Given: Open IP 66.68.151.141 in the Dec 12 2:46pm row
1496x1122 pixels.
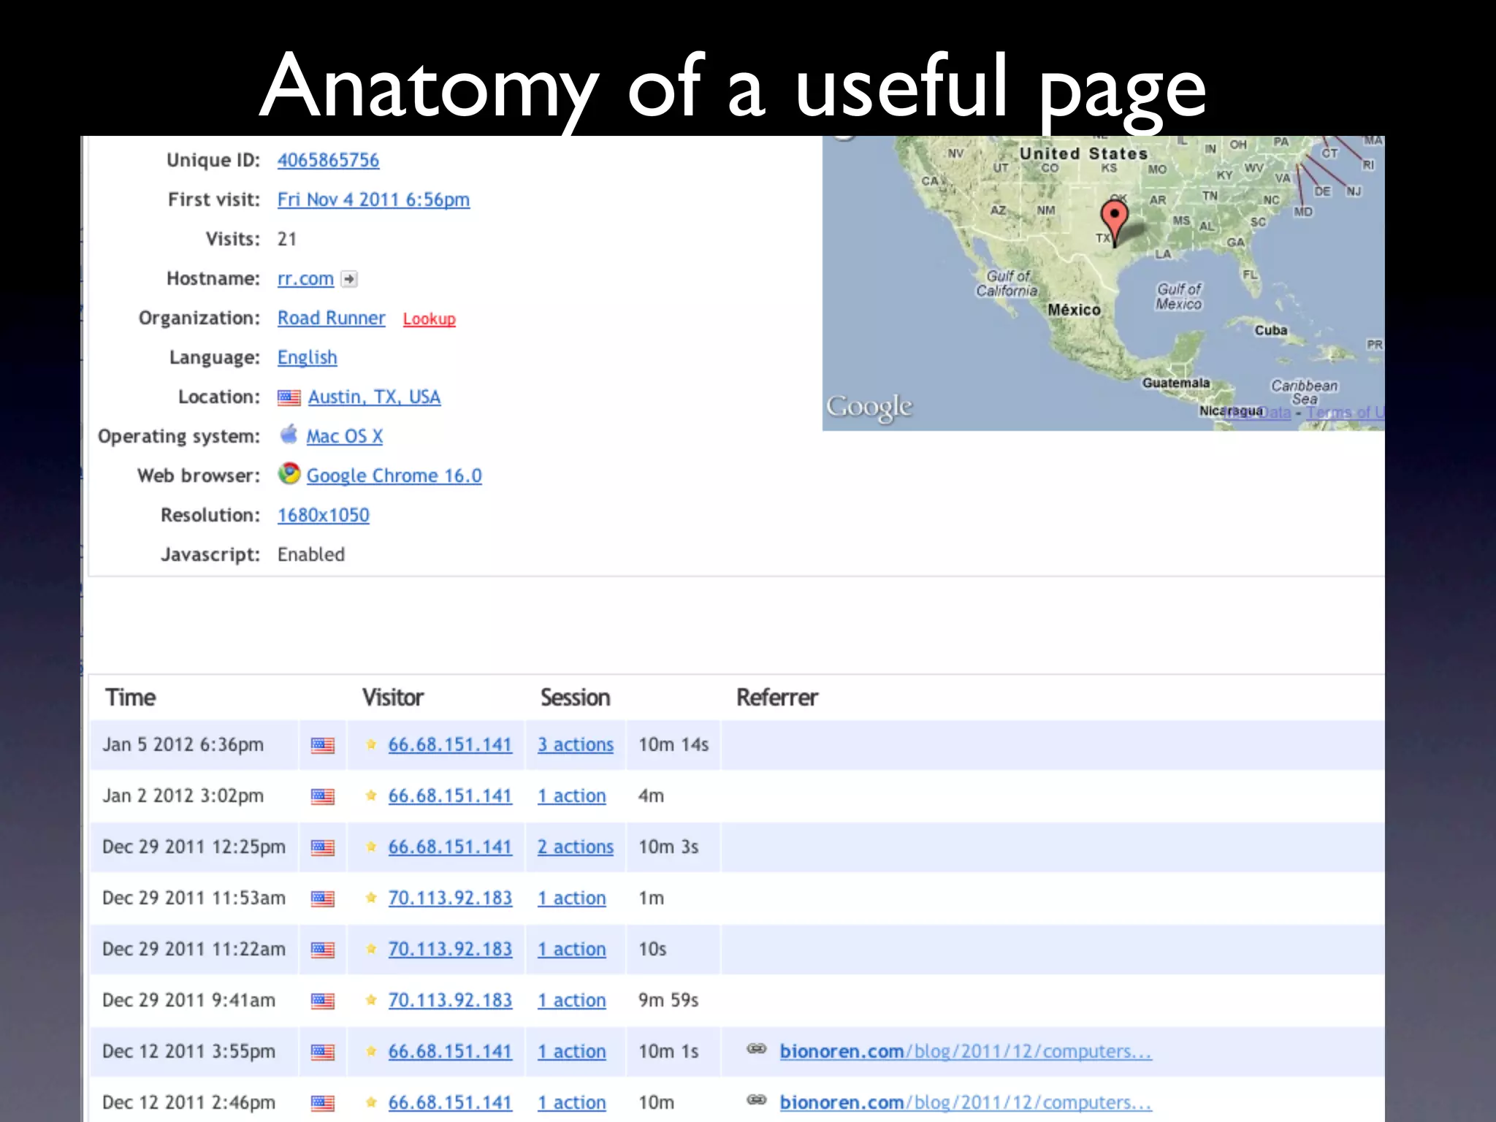Looking at the screenshot, I should pyautogui.click(x=450, y=1102).
